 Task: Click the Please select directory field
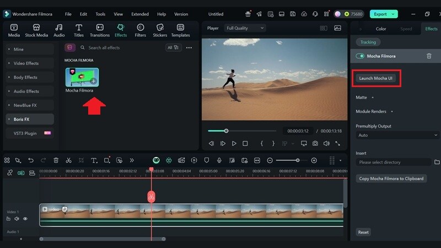(393, 162)
